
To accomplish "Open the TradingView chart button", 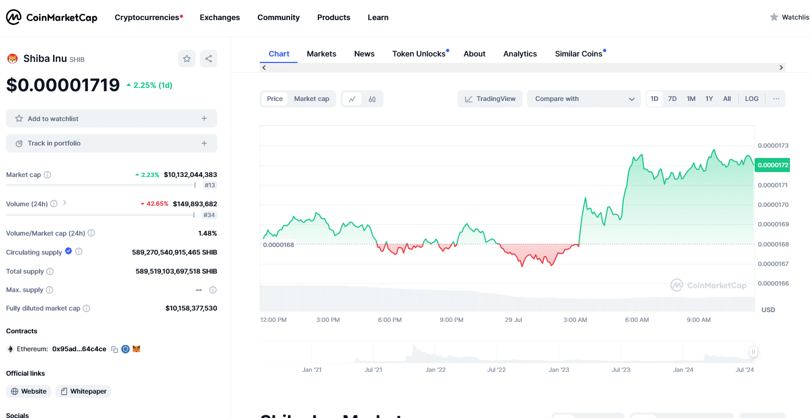I will click(x=490, y=99).
